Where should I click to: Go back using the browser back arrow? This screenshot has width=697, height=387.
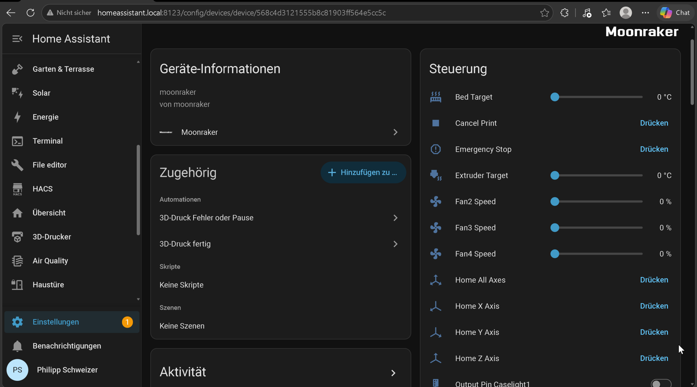click(11, 13)
